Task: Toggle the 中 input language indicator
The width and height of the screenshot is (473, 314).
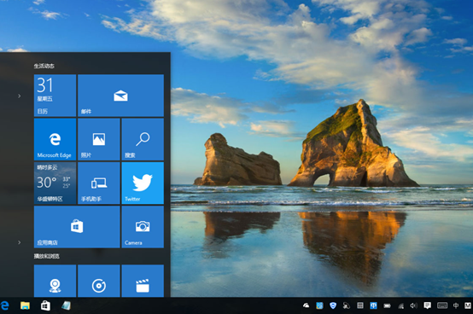Action: point(456,305)
